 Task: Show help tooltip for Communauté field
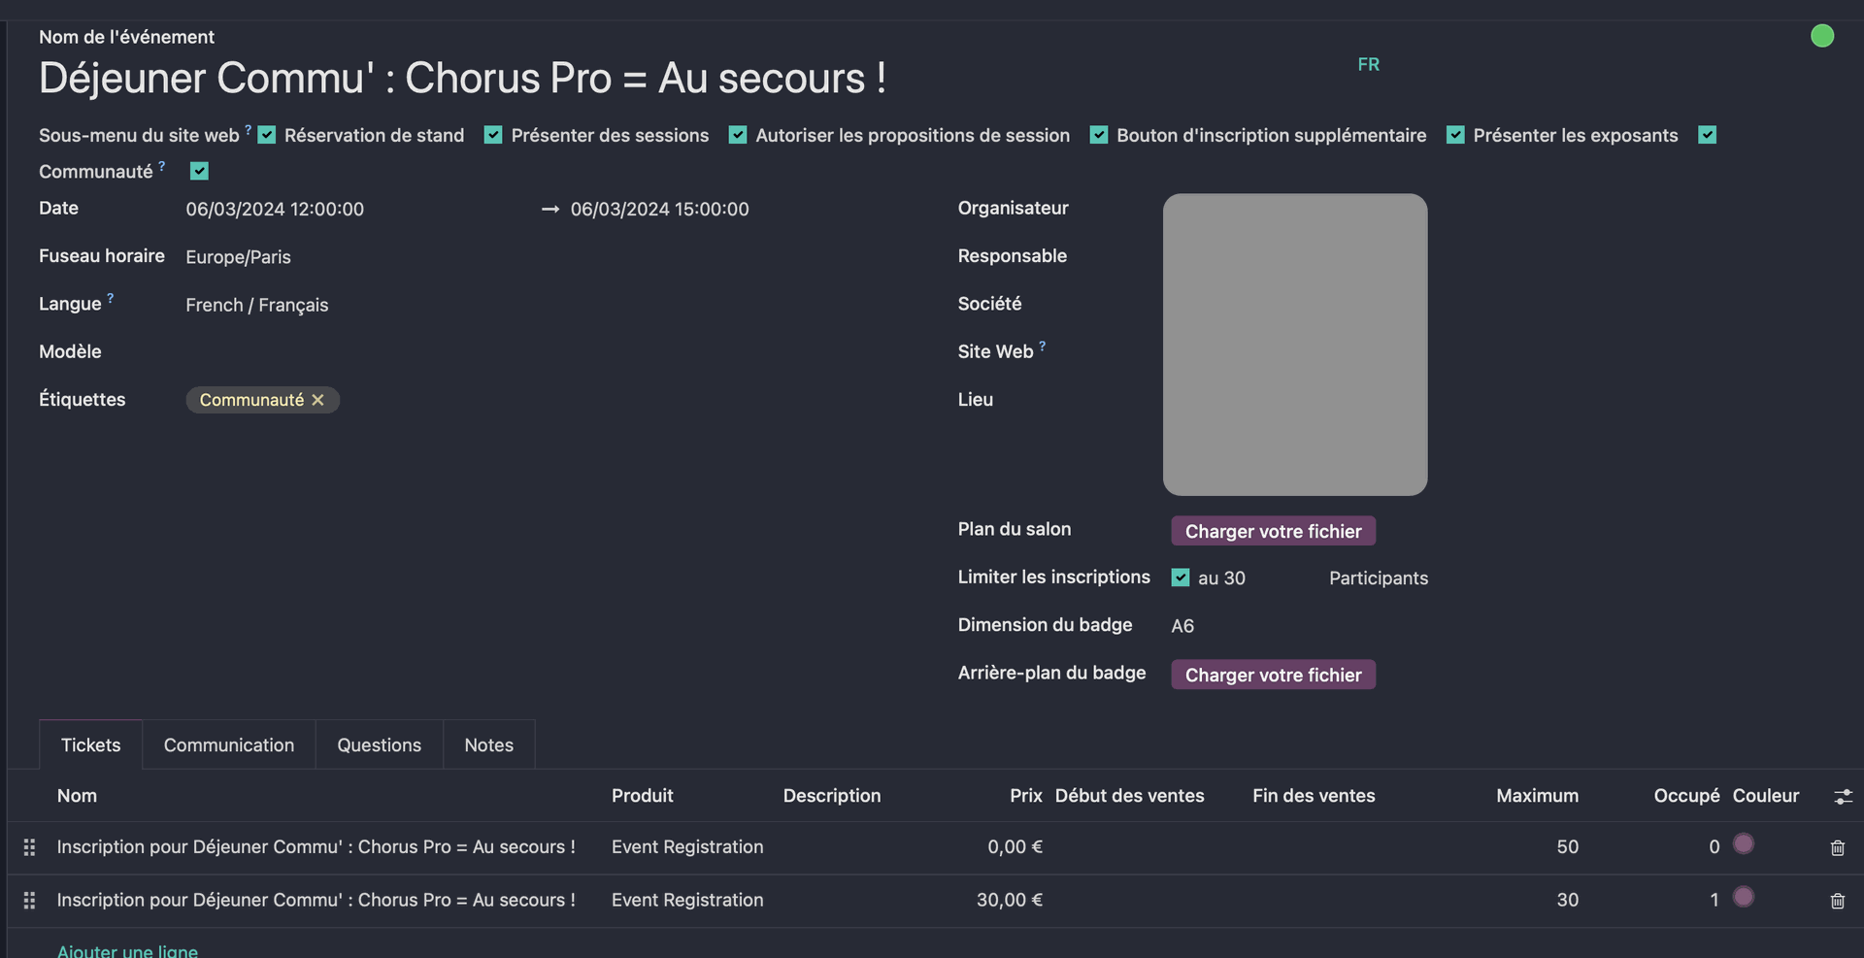[x=162, y=166]
